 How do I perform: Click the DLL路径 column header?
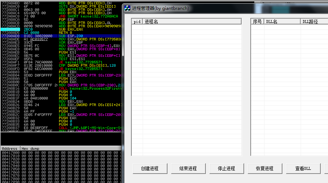314,22
